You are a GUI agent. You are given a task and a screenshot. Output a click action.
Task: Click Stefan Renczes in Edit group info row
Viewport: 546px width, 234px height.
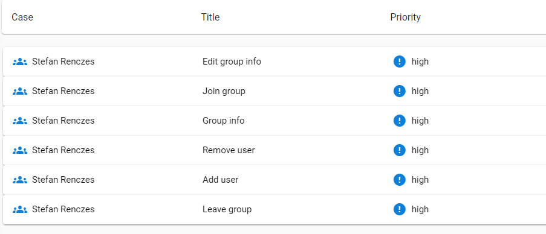pos(63,62)
